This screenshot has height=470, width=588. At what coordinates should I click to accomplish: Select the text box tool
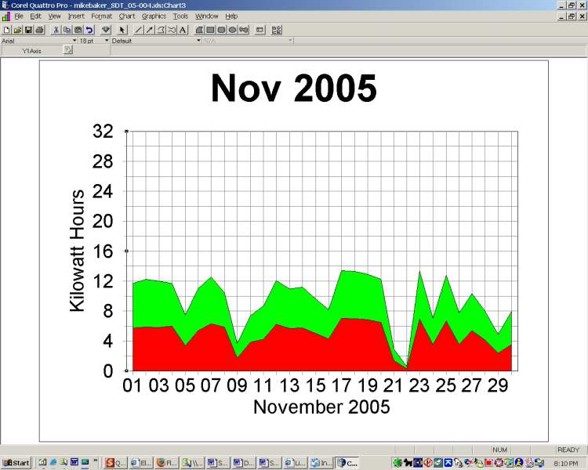[x=183, y=30]
